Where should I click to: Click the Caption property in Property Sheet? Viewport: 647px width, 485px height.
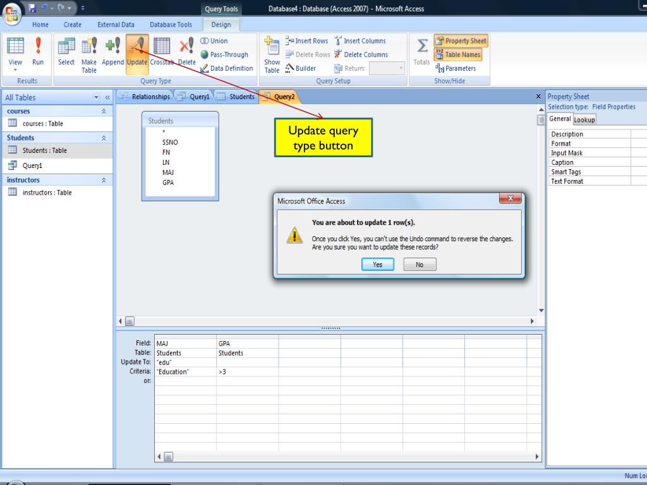tap(590, 162)
